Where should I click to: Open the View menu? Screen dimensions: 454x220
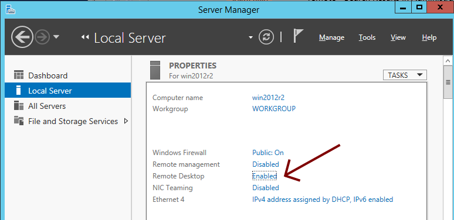tap(398, 37)
